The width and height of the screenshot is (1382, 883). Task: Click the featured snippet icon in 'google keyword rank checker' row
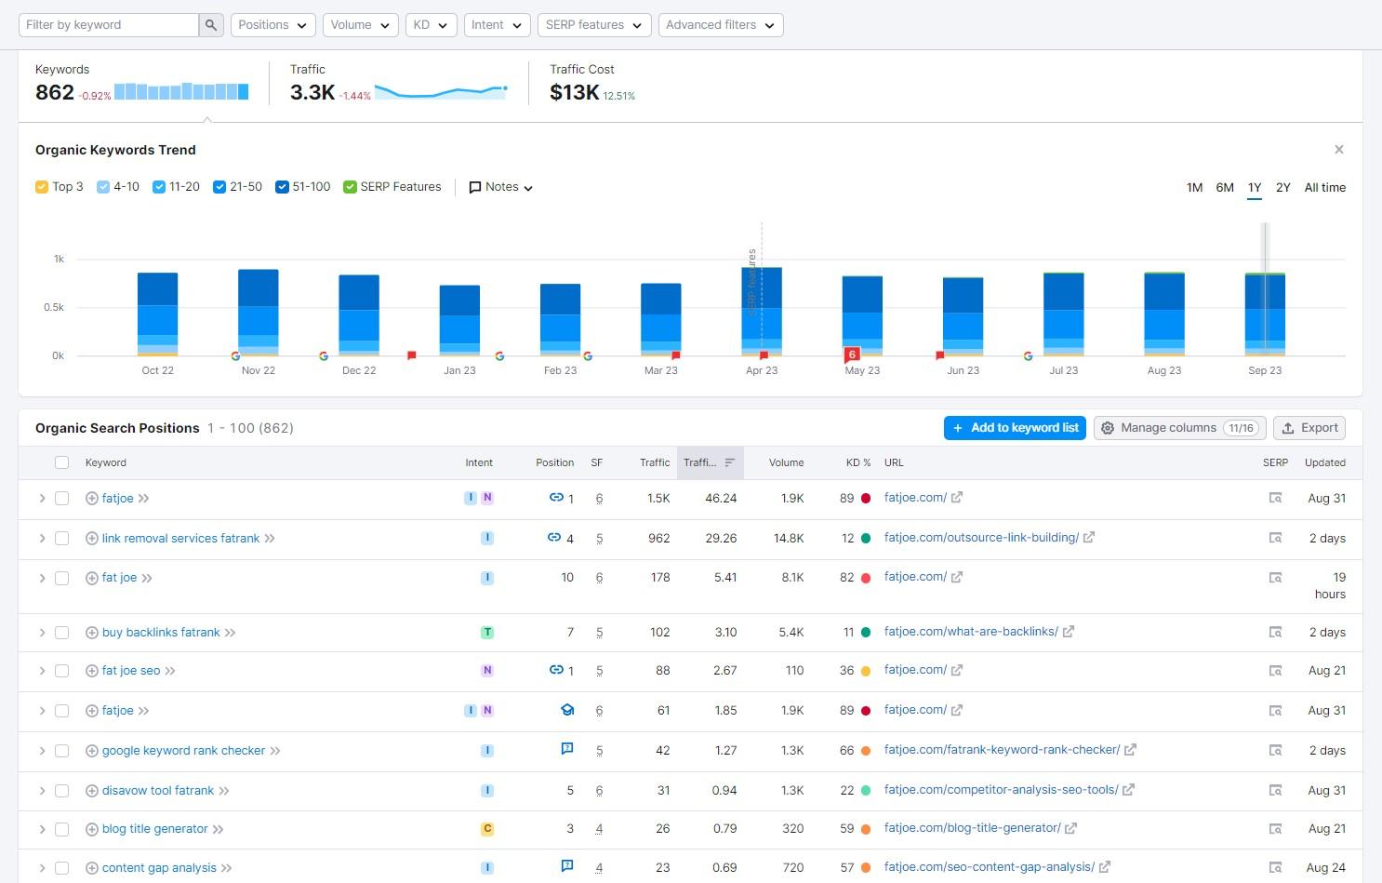coord(567,749)
